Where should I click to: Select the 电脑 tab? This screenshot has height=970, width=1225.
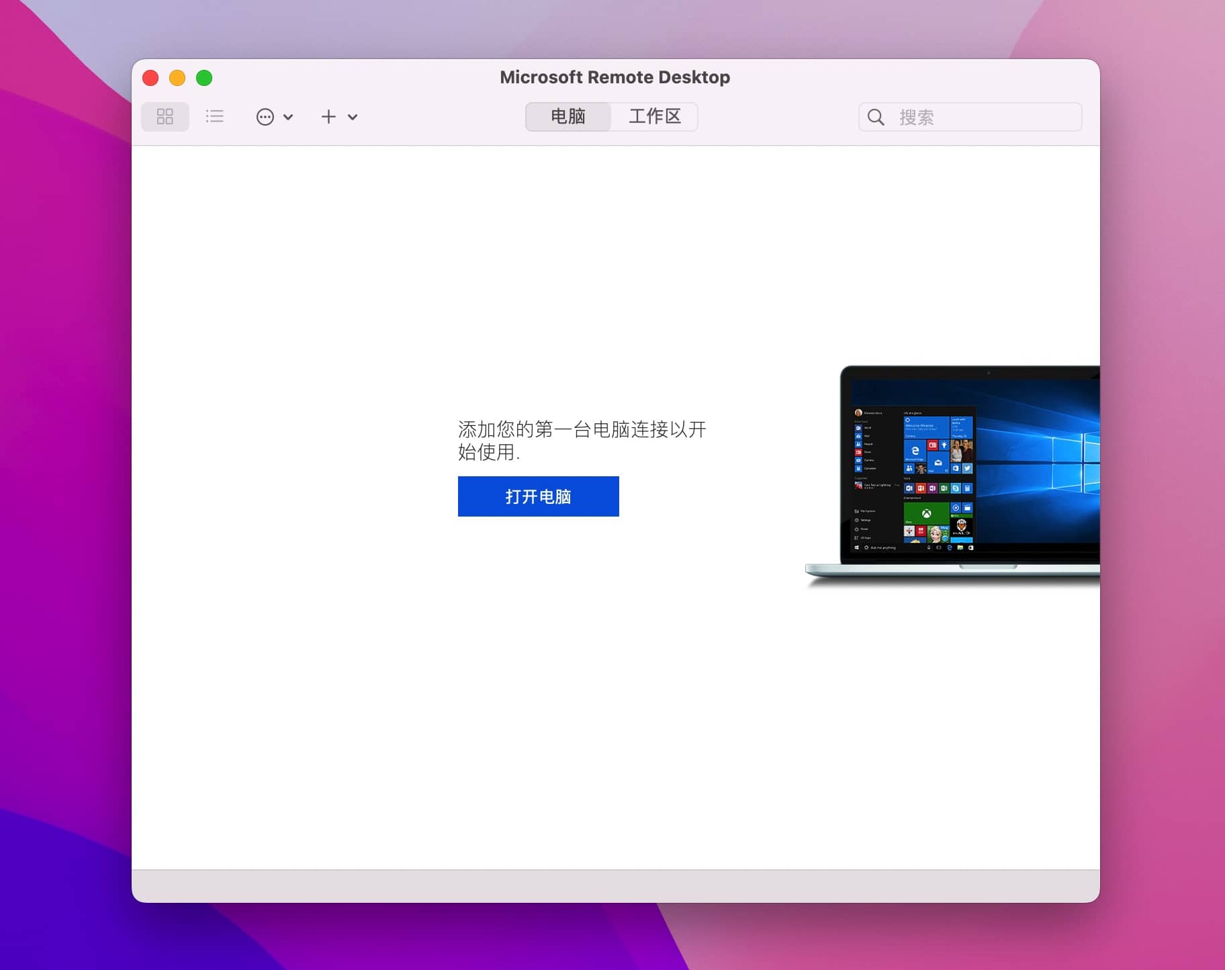[x=568, y=117]
